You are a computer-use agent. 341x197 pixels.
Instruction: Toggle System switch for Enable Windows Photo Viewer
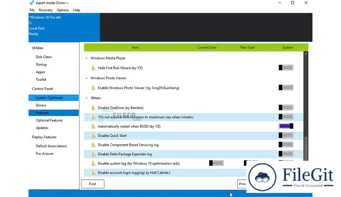(286, 88)
